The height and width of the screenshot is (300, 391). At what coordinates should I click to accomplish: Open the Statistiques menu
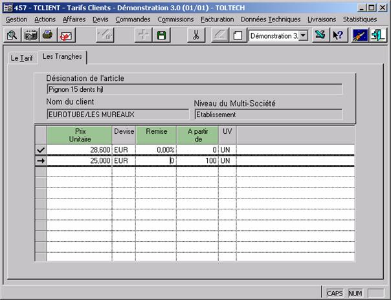(360, 19)
